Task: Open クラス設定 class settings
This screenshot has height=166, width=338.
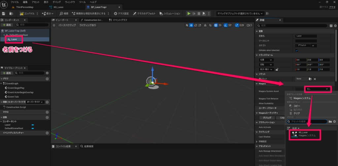Action: [x=121, y=14]
